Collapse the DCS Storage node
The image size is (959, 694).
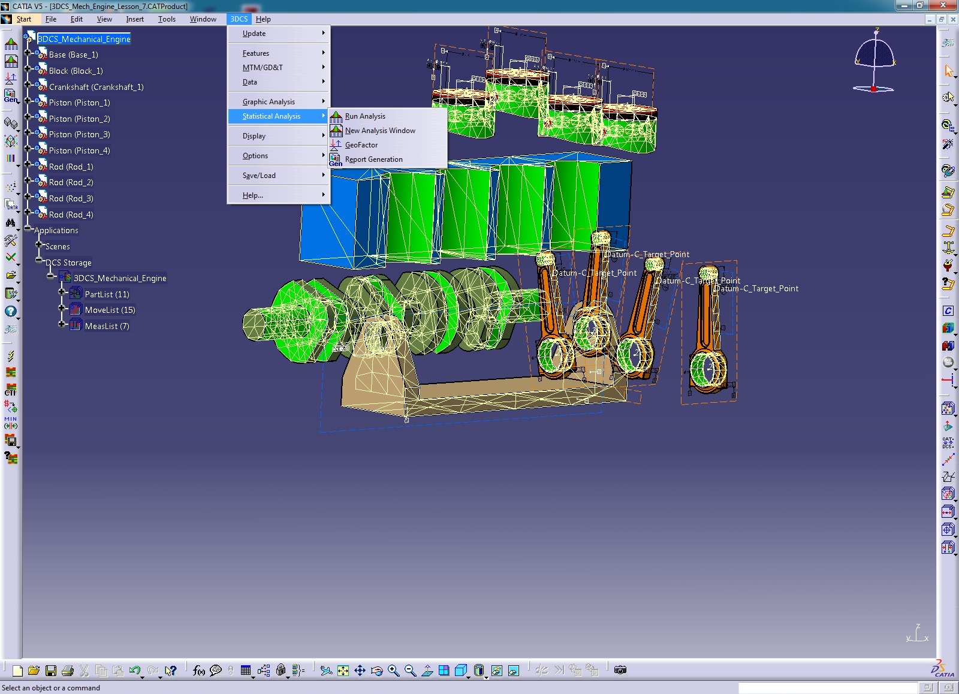39,261
